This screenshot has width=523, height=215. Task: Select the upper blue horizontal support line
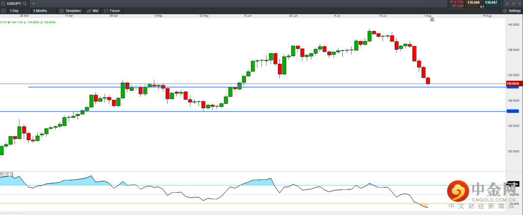[x=242, y=87]
